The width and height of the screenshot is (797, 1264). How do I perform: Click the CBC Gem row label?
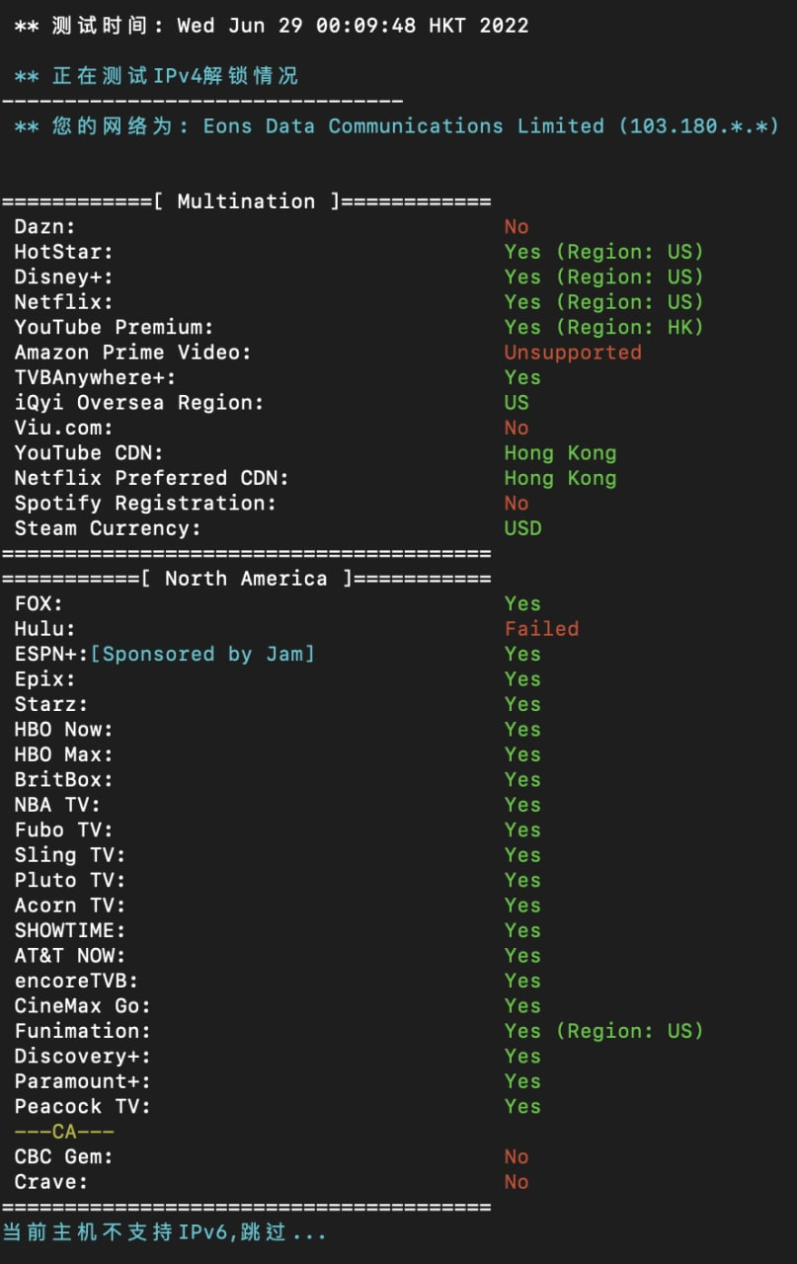pyautogui.click(x=63, y=1156)
